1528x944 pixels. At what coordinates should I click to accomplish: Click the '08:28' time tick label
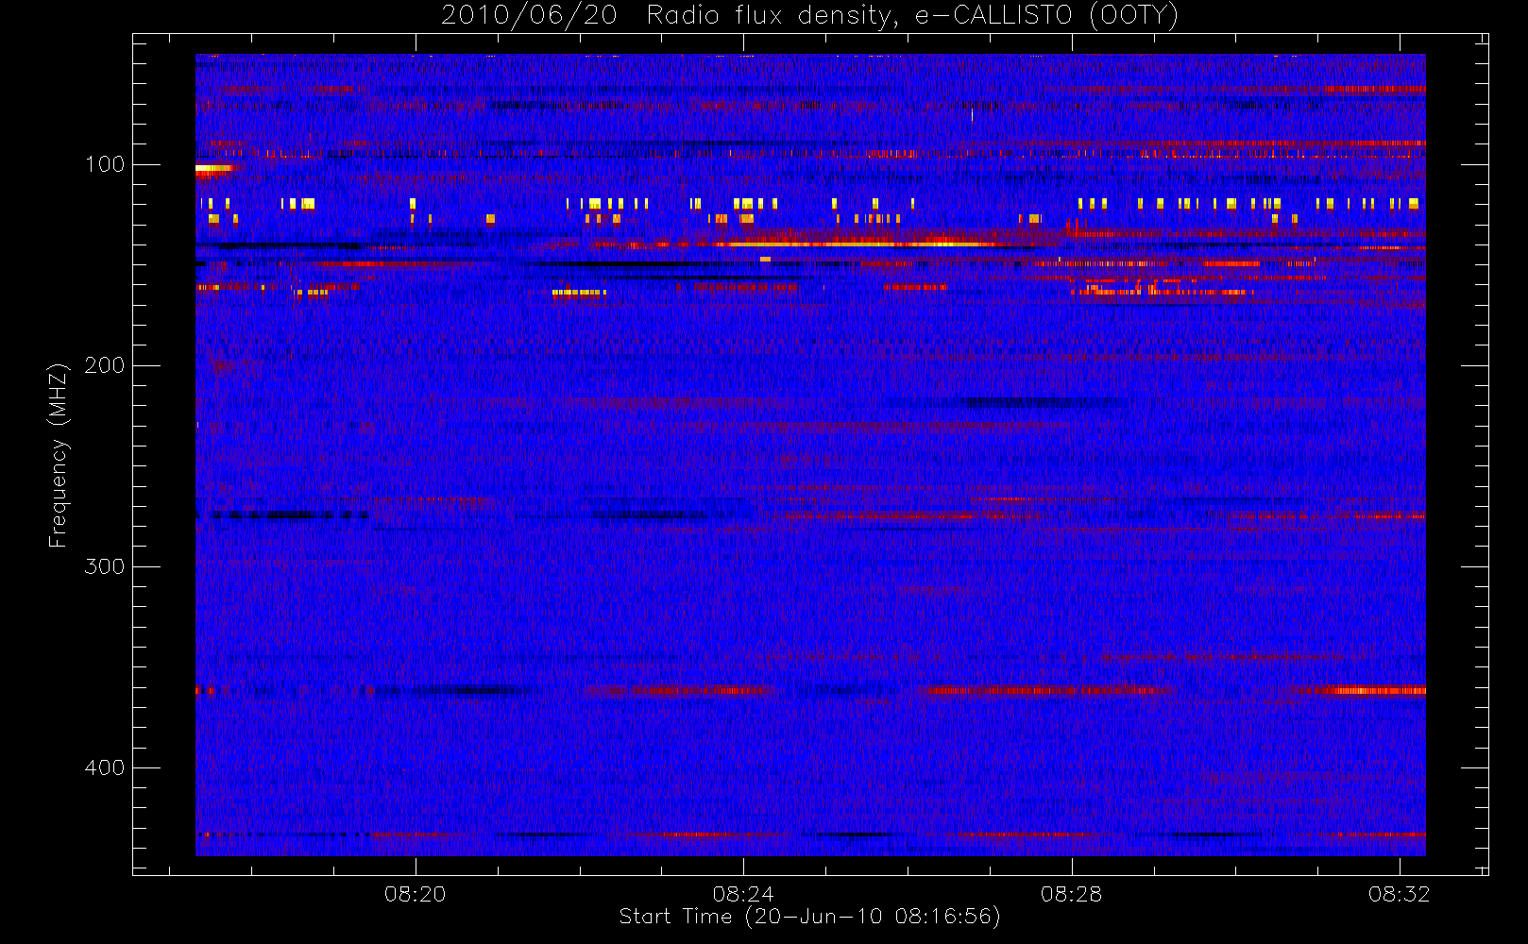(x=1071, y=894)
